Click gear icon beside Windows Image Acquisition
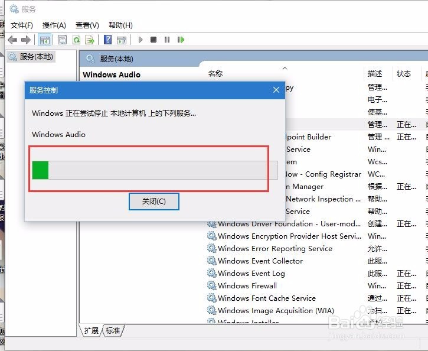 pyautogui.click(x=211, y=310)
